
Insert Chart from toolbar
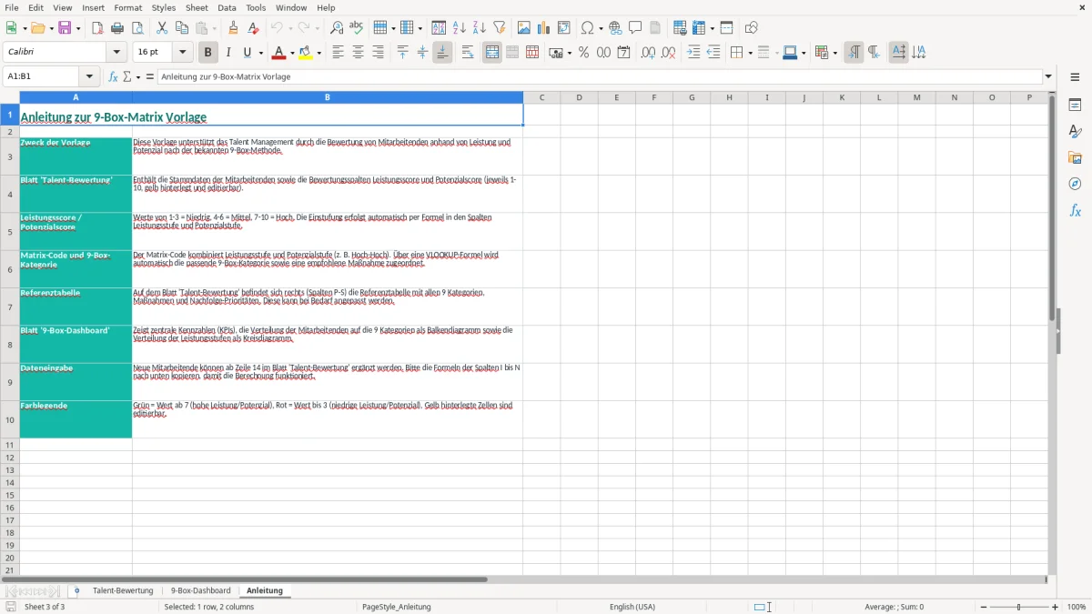[544, 28]
